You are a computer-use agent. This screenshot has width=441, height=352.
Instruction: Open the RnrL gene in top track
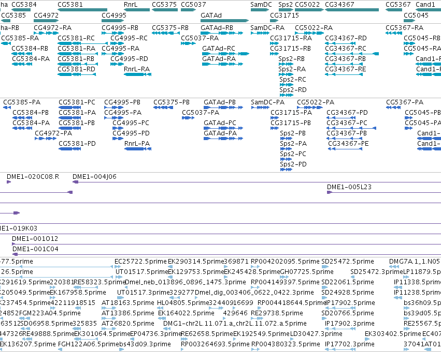131,5
